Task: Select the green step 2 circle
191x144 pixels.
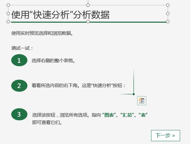Action: tap(19, 86)
